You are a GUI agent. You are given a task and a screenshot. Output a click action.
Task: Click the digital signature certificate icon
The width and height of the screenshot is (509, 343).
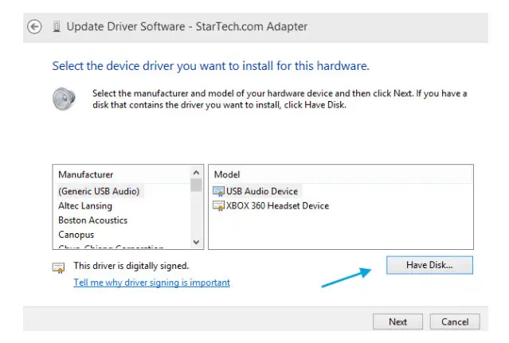coord(58,267)
